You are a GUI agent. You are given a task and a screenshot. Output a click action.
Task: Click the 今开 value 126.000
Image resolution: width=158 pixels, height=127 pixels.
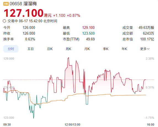point(29,28)
